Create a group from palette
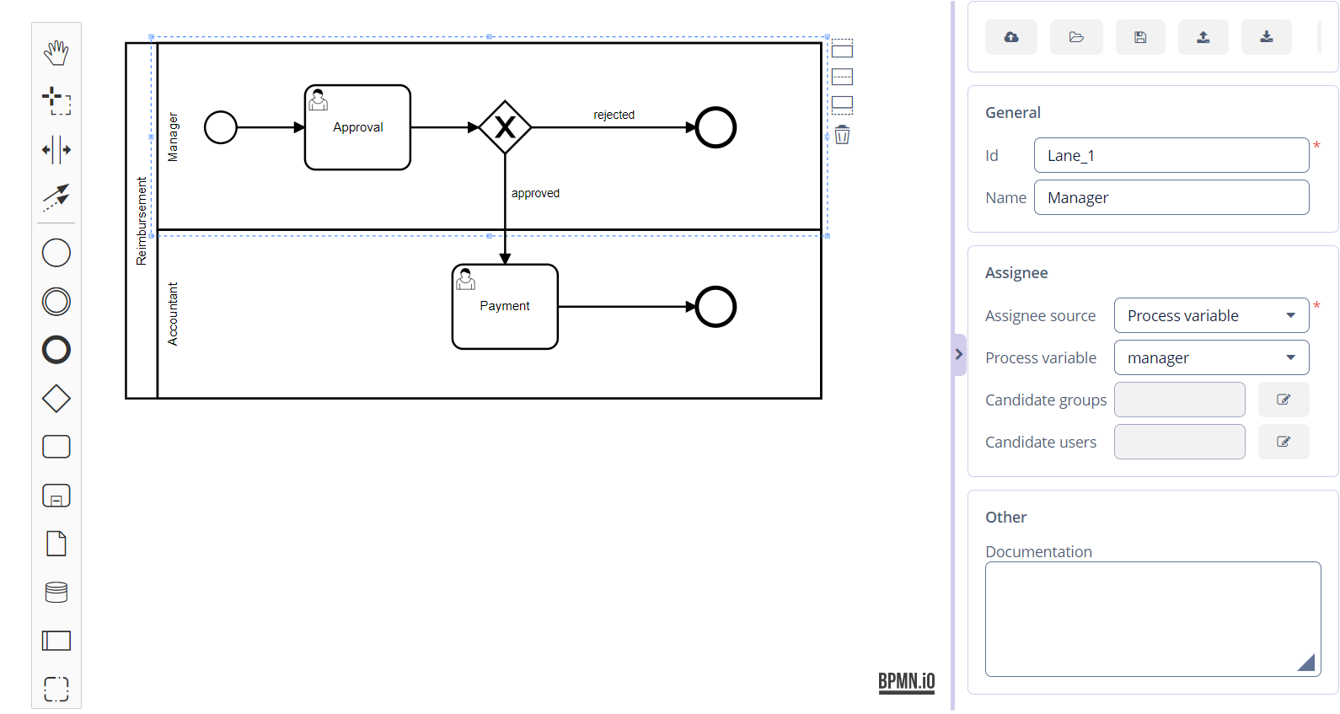This screenshot has width=1340, height=714. [x=56, y=690]
